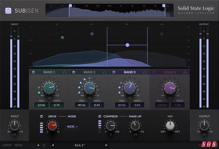Click the Input gain knob

click(15, 126)
